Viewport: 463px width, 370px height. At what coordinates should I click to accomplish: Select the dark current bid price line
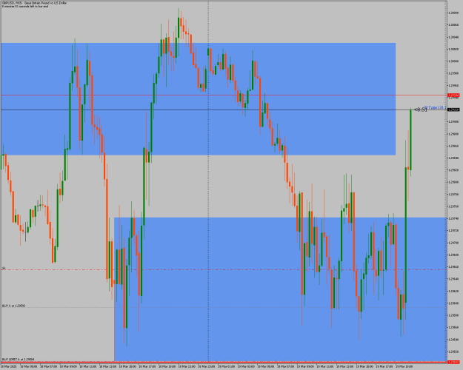click(223, 110)
